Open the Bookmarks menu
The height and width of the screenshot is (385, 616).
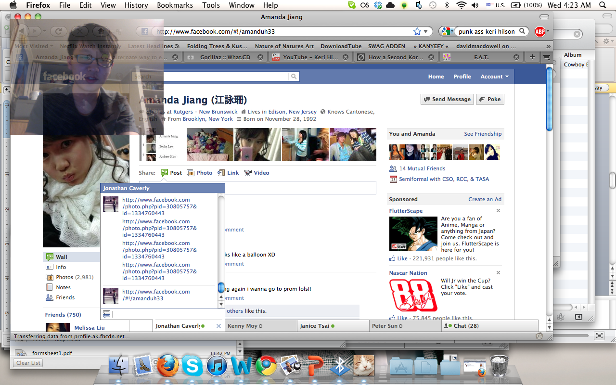tap(176, 5)
